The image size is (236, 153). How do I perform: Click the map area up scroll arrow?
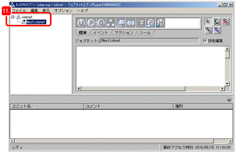tap(227, 49)
